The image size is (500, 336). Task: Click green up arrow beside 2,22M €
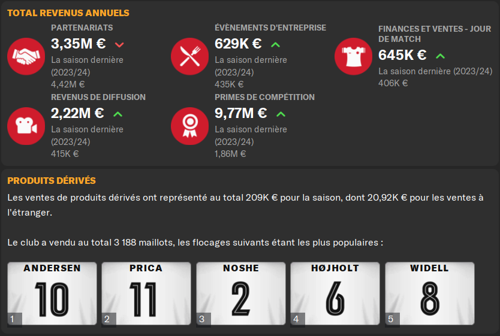click(x=118, y=114)
